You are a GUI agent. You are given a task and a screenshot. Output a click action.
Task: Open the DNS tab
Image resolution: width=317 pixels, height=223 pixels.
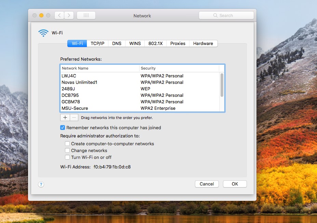(x=117, y=43)
